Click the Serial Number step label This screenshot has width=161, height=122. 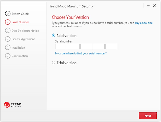pyautogui.click(x=20, y=22)
